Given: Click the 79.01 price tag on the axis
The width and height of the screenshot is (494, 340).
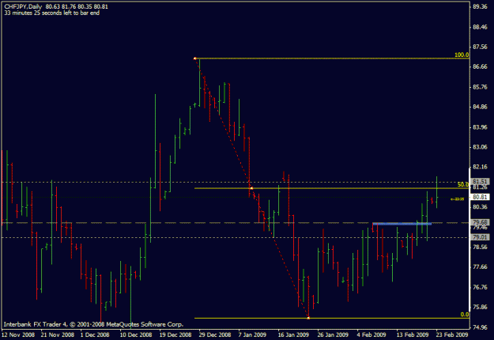Looking at the screenshot, I should coord(480,237).
